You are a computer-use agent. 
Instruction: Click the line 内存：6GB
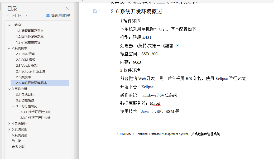(x=131, y=62)
